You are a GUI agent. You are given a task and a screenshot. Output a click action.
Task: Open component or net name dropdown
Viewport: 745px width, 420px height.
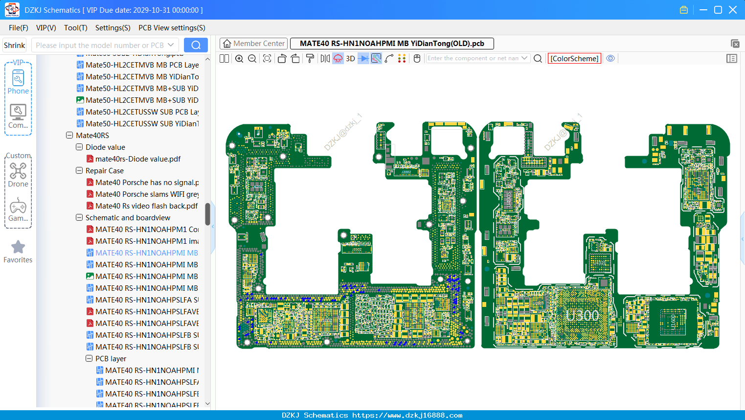(x=525, y=58)
